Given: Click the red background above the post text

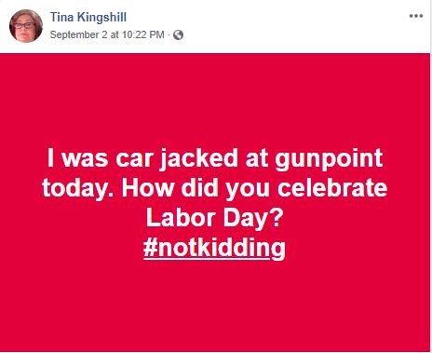Looking at the screenshot, I should point(214,100).
